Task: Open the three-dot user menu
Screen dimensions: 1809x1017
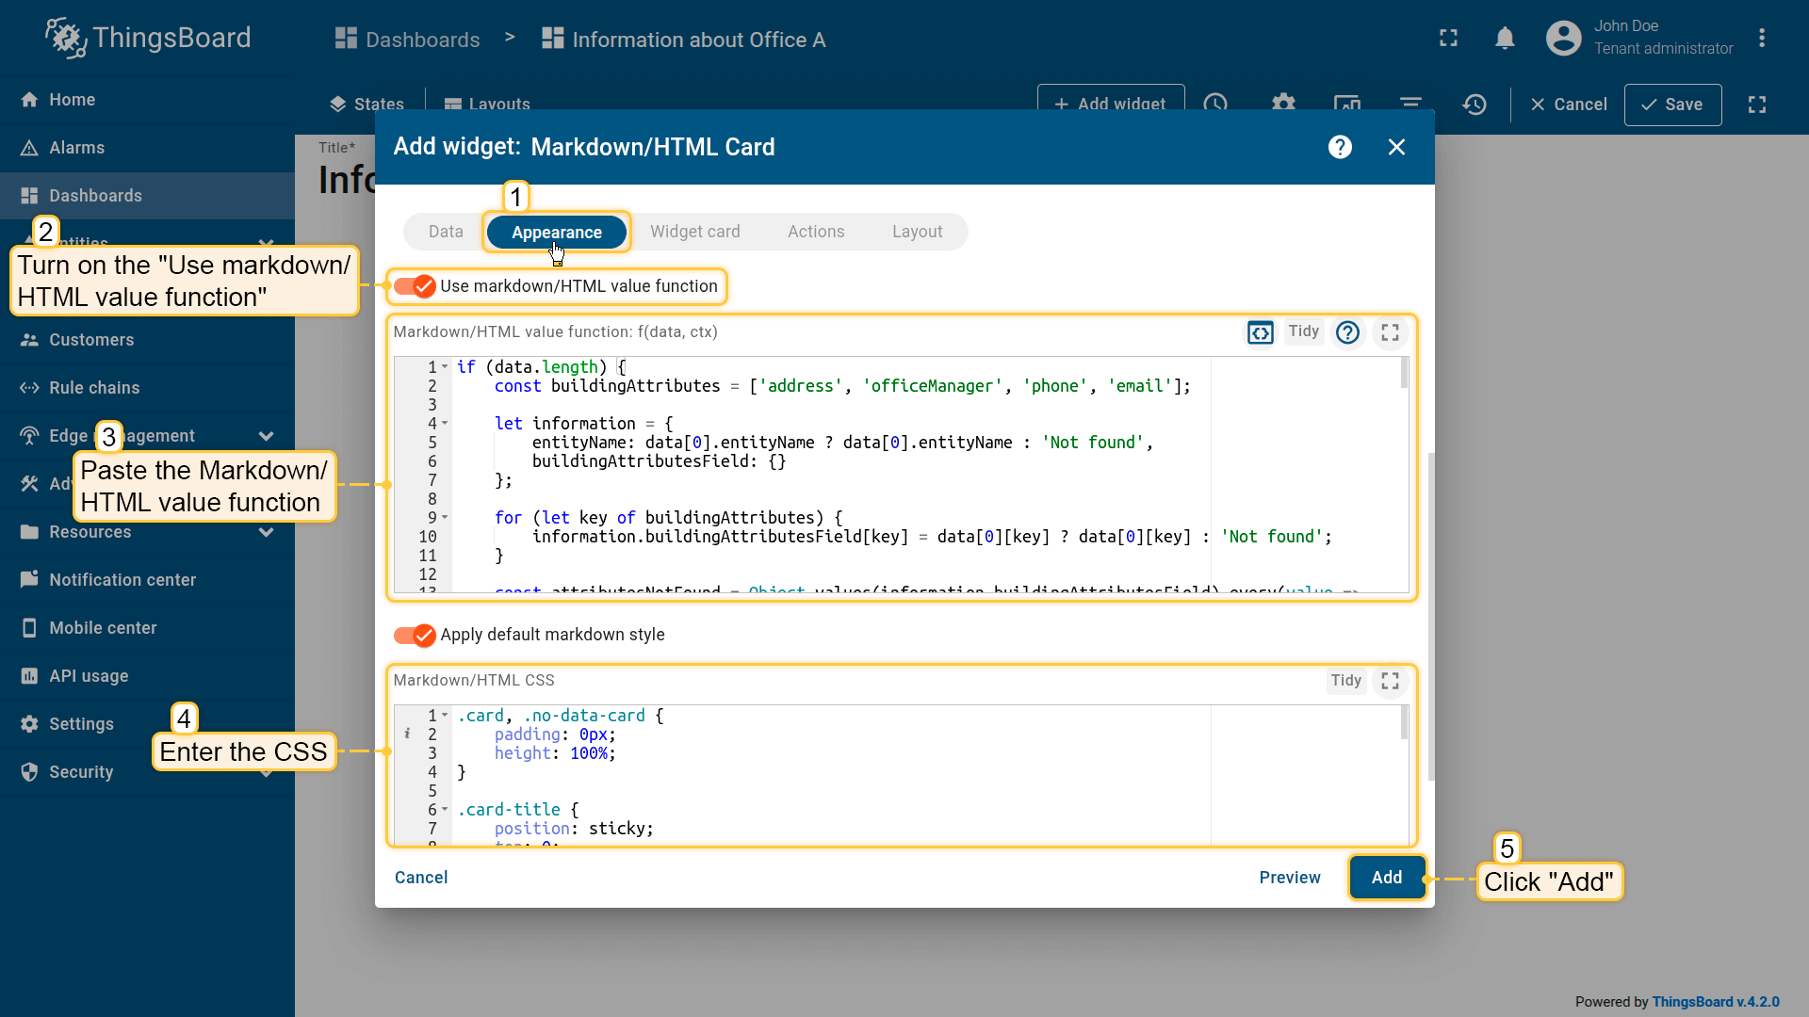Action: pyautogui.click(x=1761, y=39)
